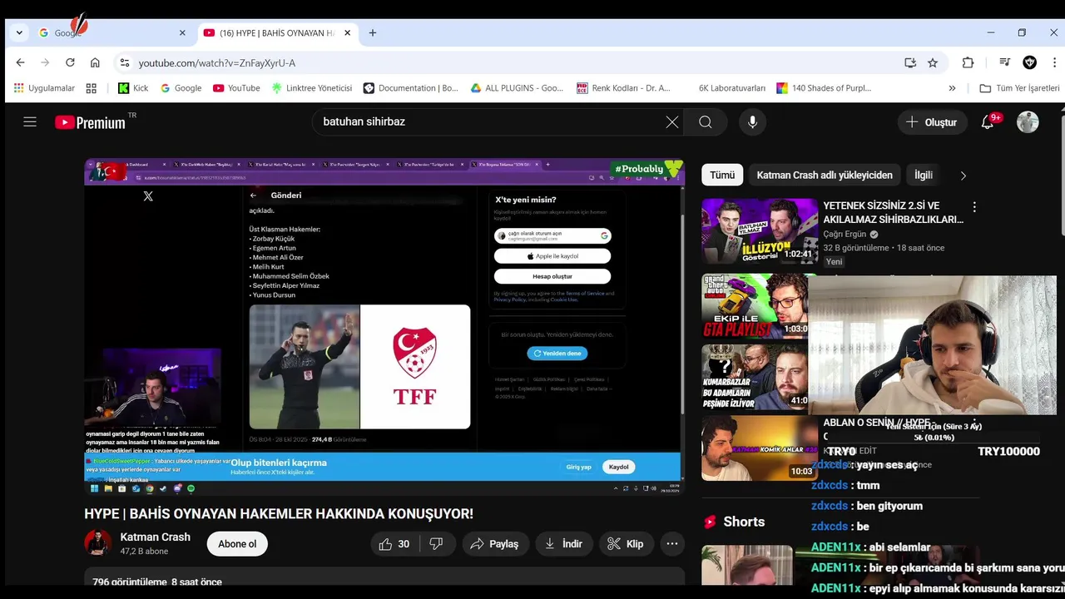Clear the search box with the X
This screenshot has height=599, width=1065.
click(672, 122)
